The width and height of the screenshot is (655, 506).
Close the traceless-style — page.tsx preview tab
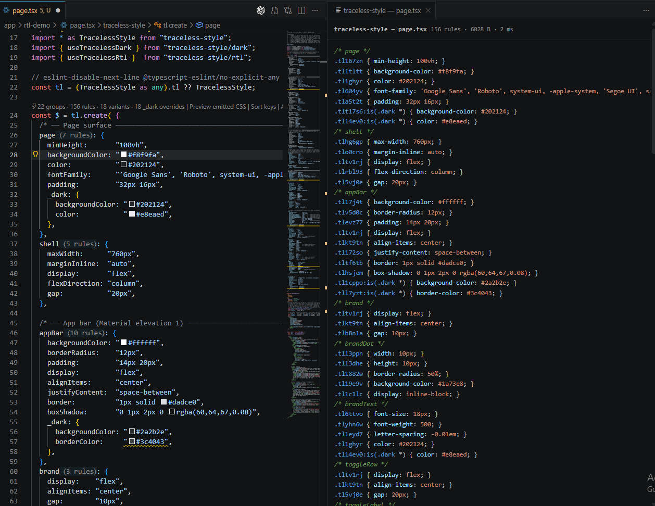428,10
